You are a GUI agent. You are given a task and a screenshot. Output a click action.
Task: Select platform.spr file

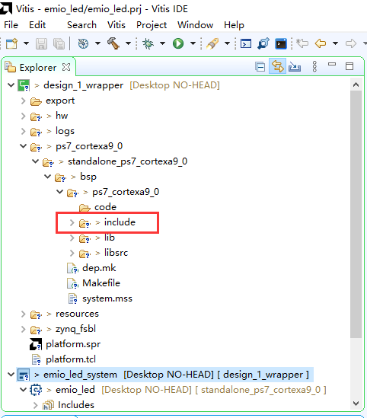pos(73,344)
